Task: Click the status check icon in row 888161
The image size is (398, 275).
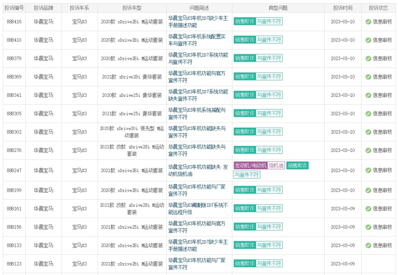Action: [368, 209]
